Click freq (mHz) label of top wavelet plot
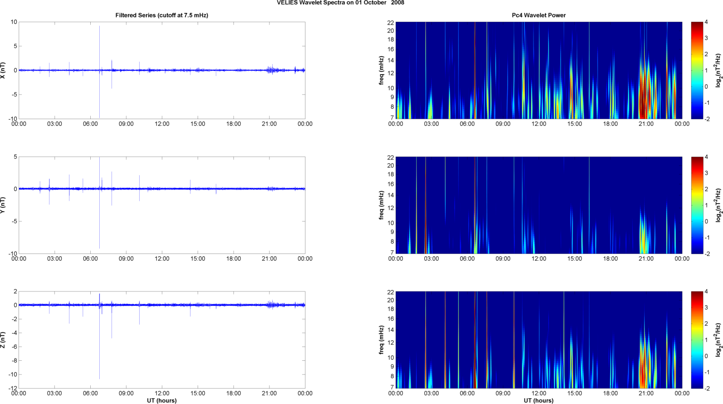Screen dimensions: 723x404 tap(381, 70)
